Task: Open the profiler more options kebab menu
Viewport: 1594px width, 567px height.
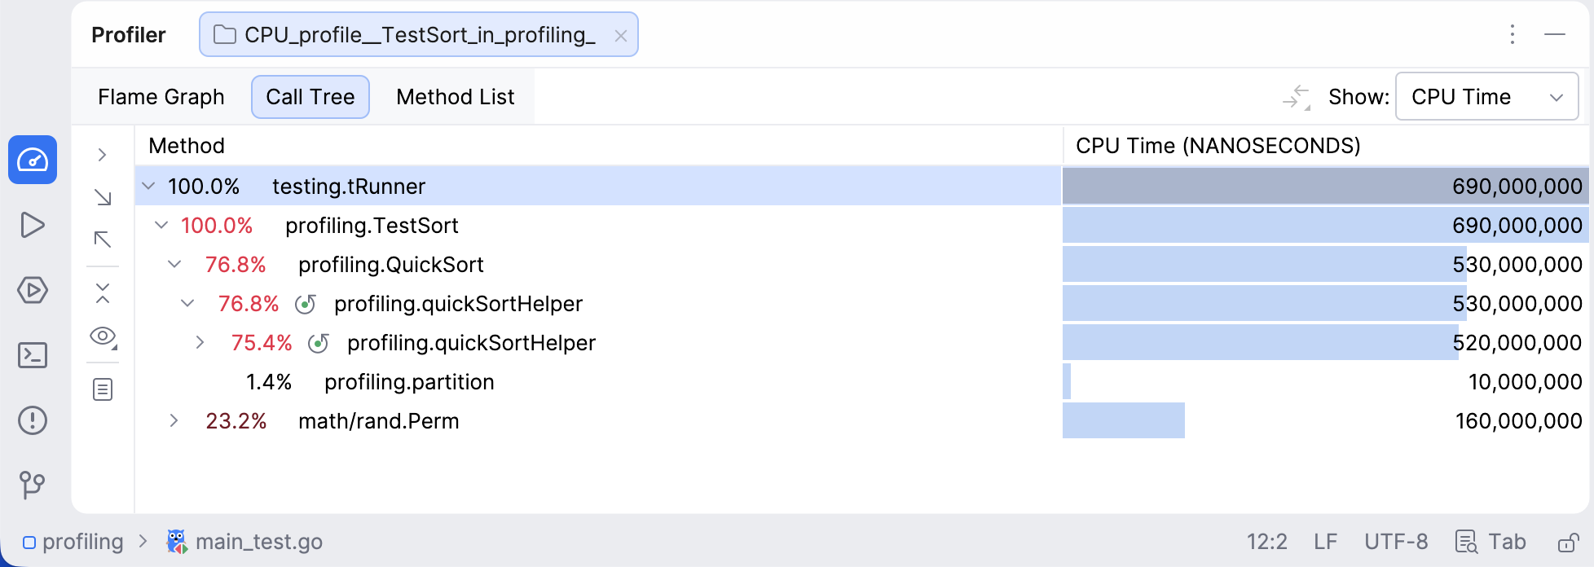Action: [x=1512, y=35]
